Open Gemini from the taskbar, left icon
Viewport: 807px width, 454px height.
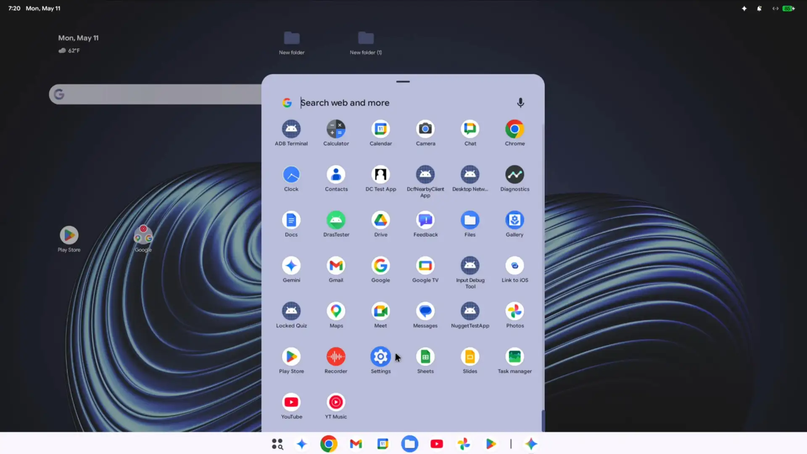302,444
